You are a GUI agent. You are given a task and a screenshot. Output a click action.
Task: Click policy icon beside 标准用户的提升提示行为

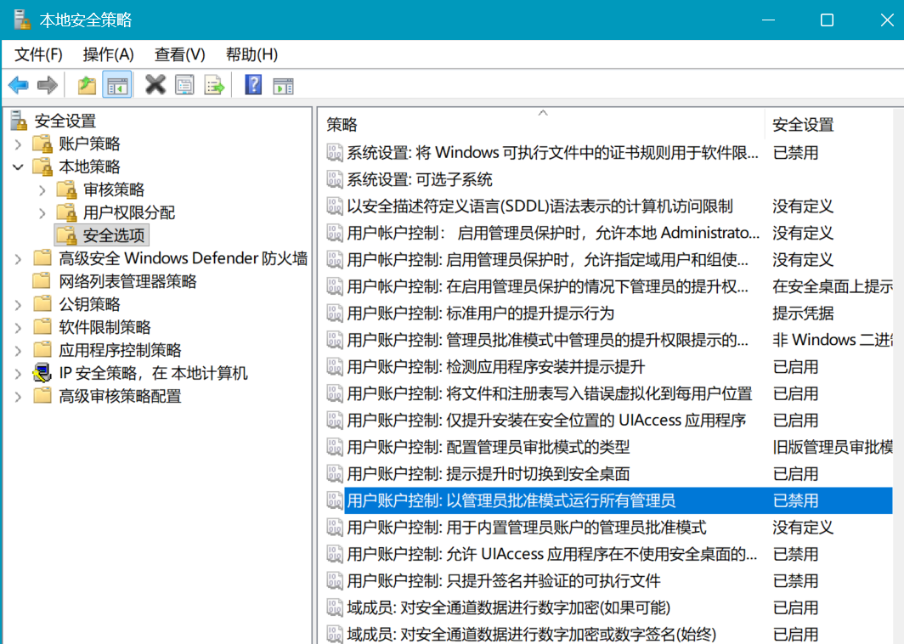335,313
